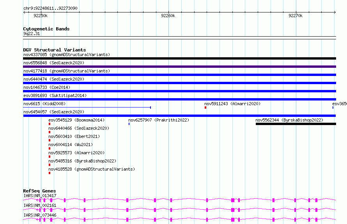Click the blue marker under nsv6257907
347x224 pixels.
point(129,124)
